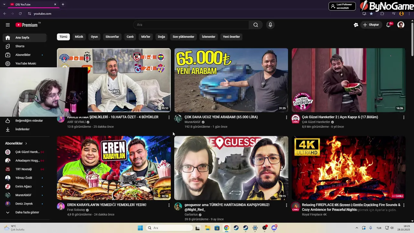Select the Müzik filter chip
Viewport: 414px width, 233px height.
(x=79, y=37)
